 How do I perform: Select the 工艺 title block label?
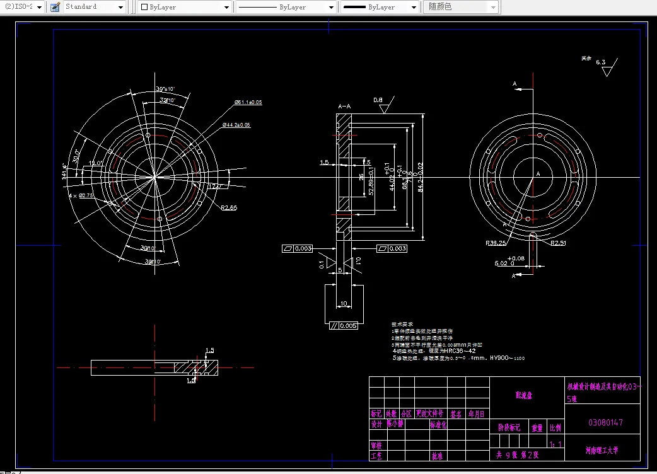[376, 456]
